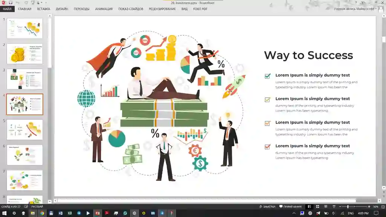Viewport: 386px width, 217px height.
Task: Switch to the АНИМАЦИЯ ribbon tab
Action: pos(104,9)
